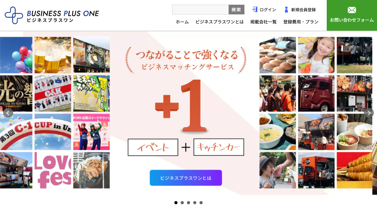377x213 pixels.
Task: Click the envelope icon for the inquiry form
Action: click(x=352, y=10)
